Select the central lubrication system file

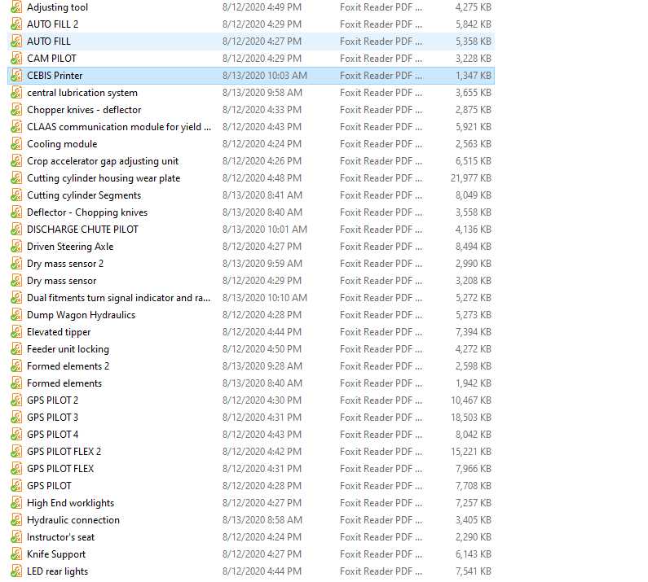(82, 93)
